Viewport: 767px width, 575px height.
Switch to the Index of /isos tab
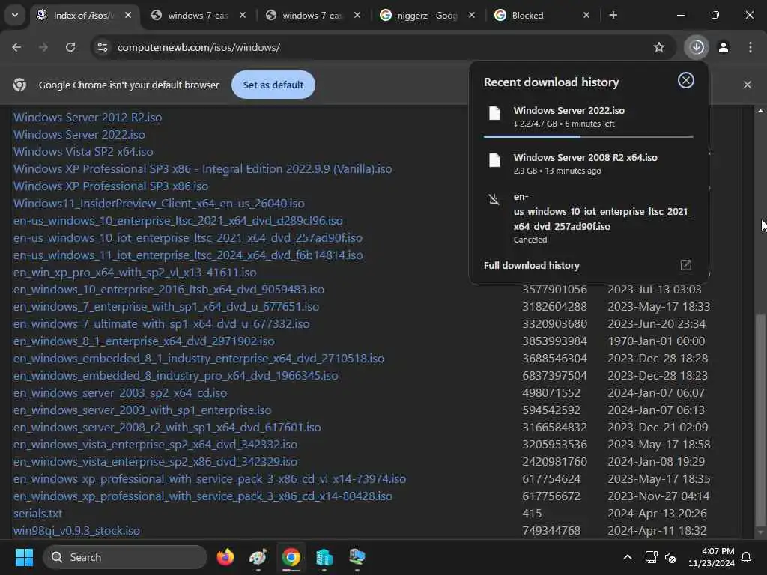[82, 16]
